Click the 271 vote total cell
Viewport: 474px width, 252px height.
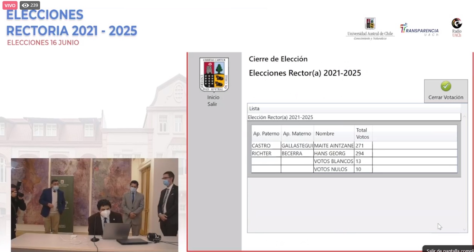[x=363, y=145]
